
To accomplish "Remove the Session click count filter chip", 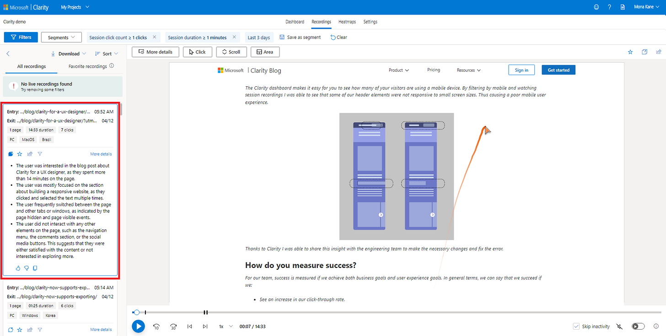I will 155,37.
